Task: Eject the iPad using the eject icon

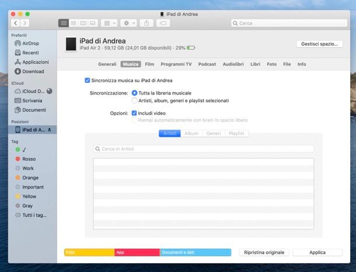Action: pos(50,130)
